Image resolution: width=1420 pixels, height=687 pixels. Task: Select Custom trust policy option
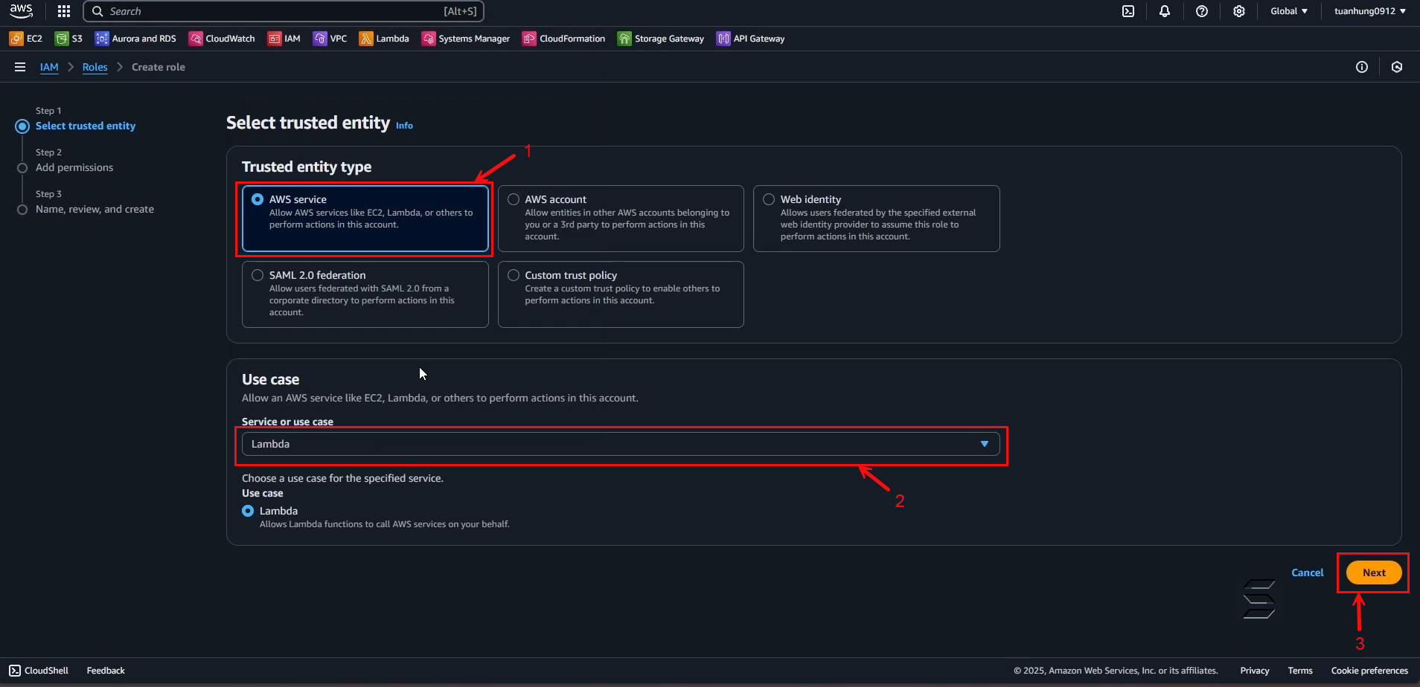point(621,294)
